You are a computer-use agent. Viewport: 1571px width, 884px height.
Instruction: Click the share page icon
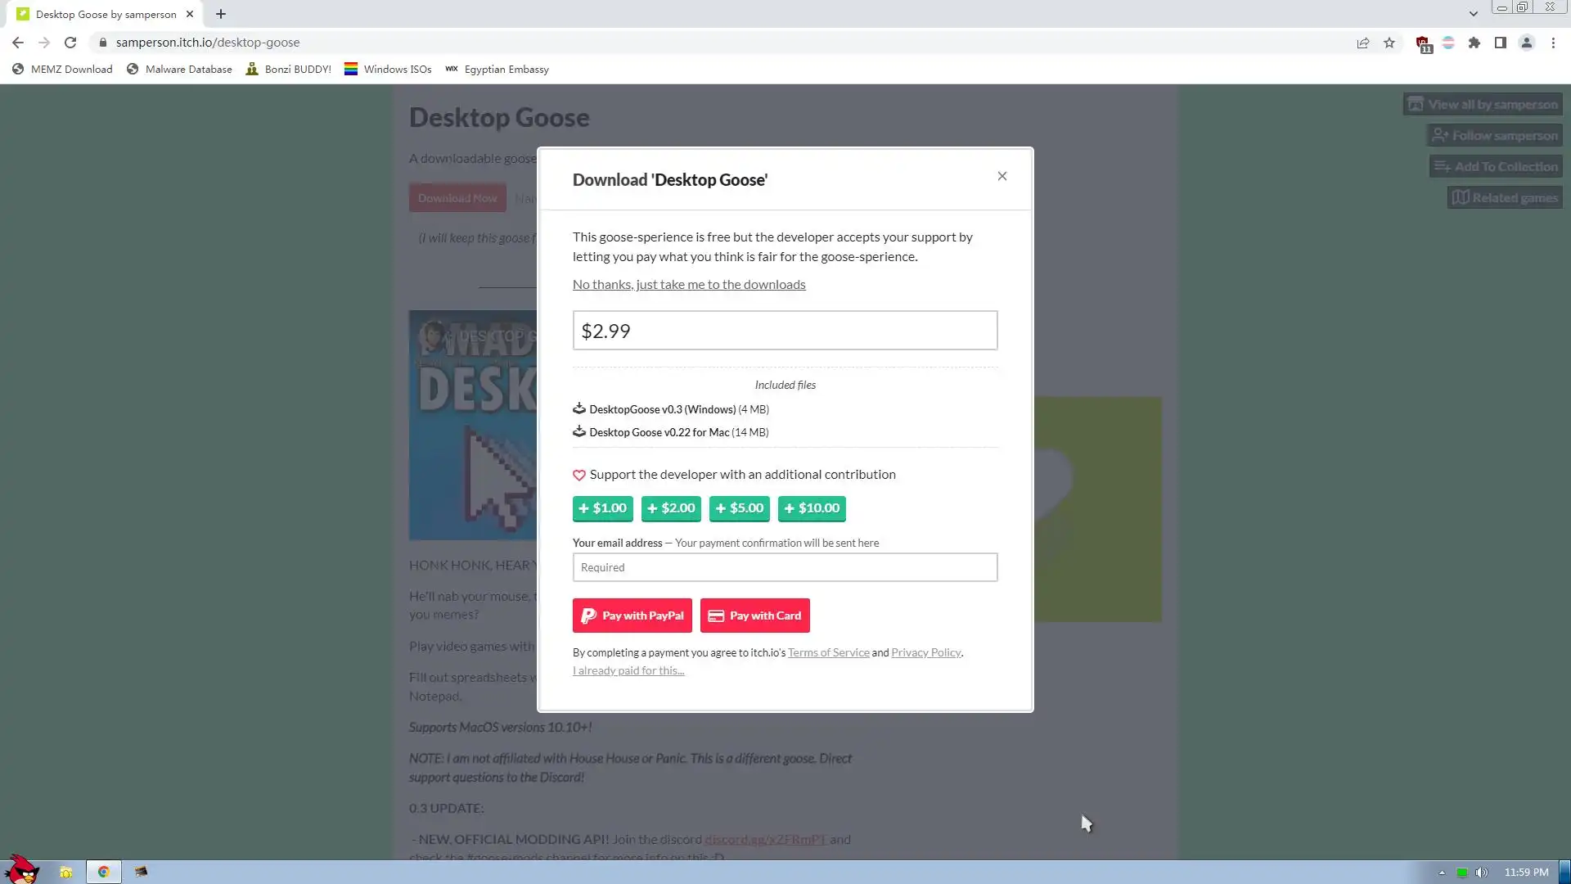coord(1363,43)
